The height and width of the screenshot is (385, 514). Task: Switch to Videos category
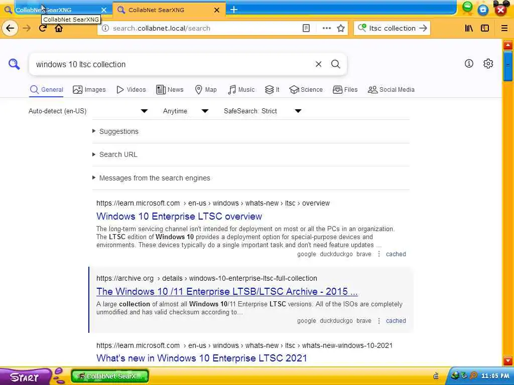tap(131, 90)
